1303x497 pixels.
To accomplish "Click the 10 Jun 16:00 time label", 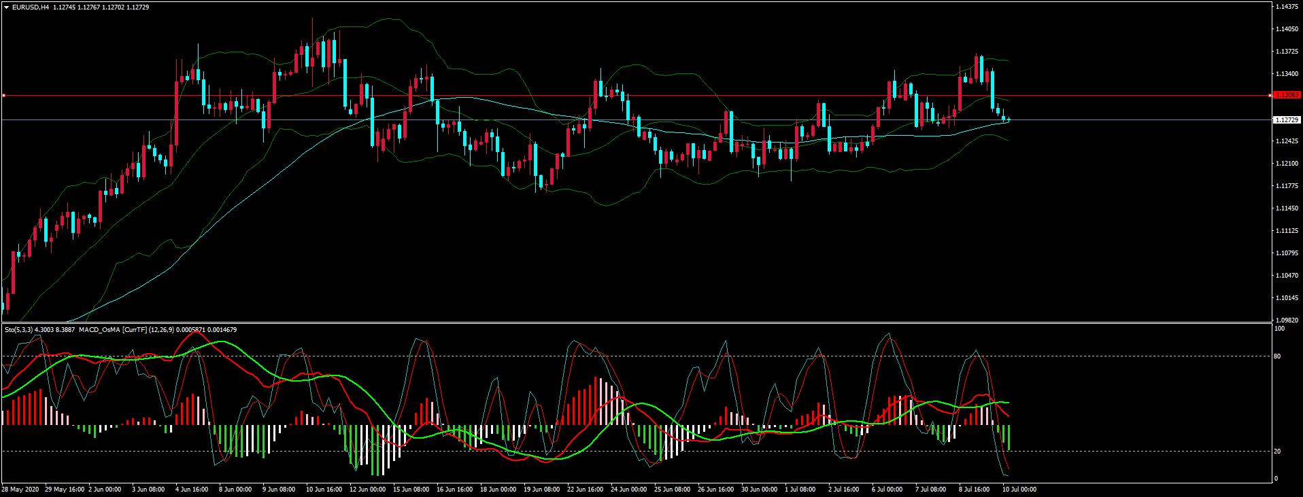I will click(x=324, y=489).
